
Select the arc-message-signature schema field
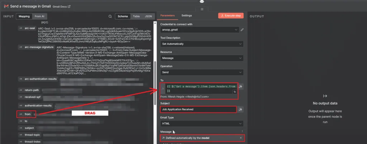36,47
